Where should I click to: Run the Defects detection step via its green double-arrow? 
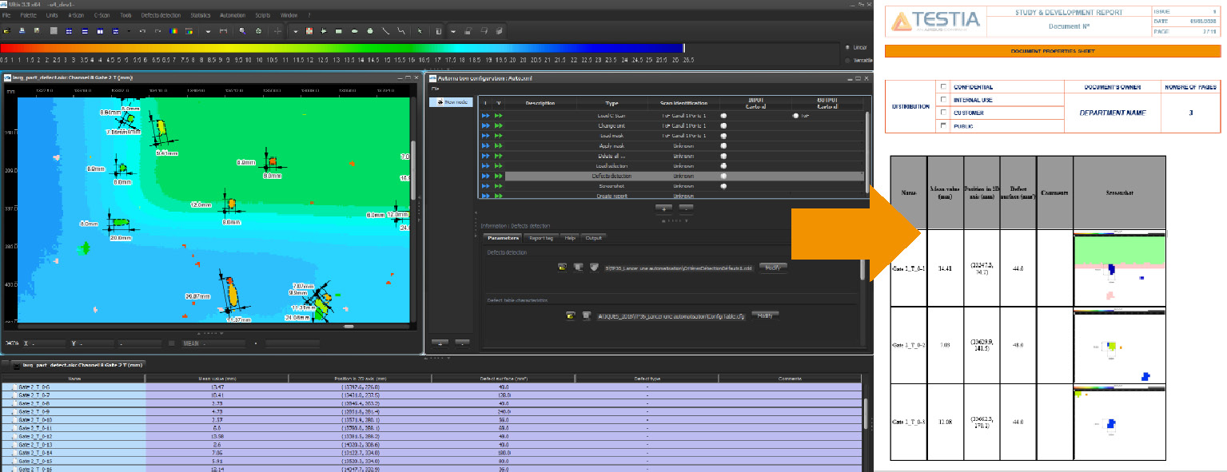pos(497,175)
